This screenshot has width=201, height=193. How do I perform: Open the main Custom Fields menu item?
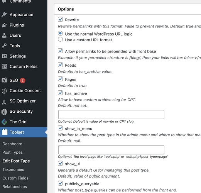coord(24,66)
